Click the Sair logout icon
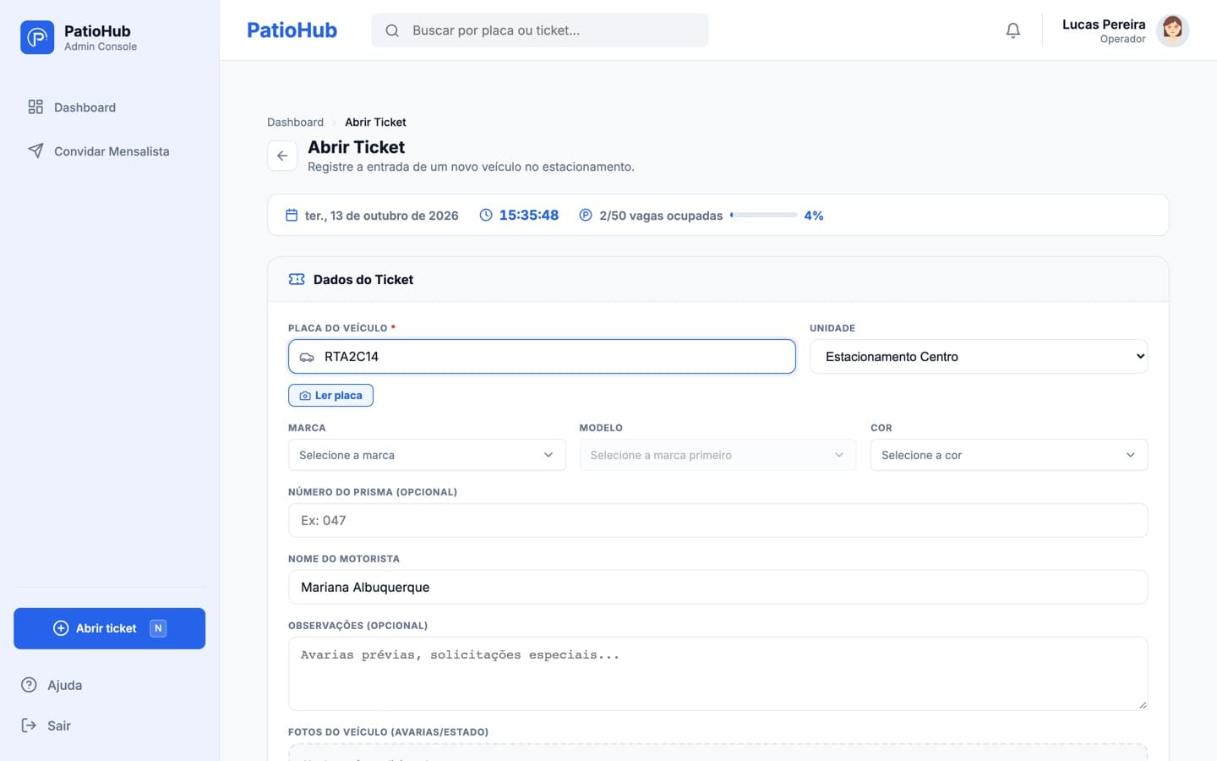The height and width of the screenshot is (761, 1217). pyautogui.click(x=29, y=725)
